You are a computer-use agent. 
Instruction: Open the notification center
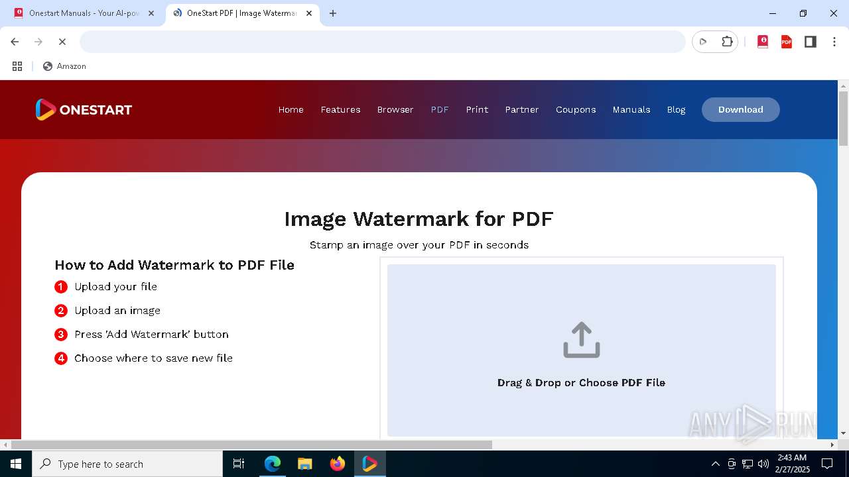click(x=827, y=464)
